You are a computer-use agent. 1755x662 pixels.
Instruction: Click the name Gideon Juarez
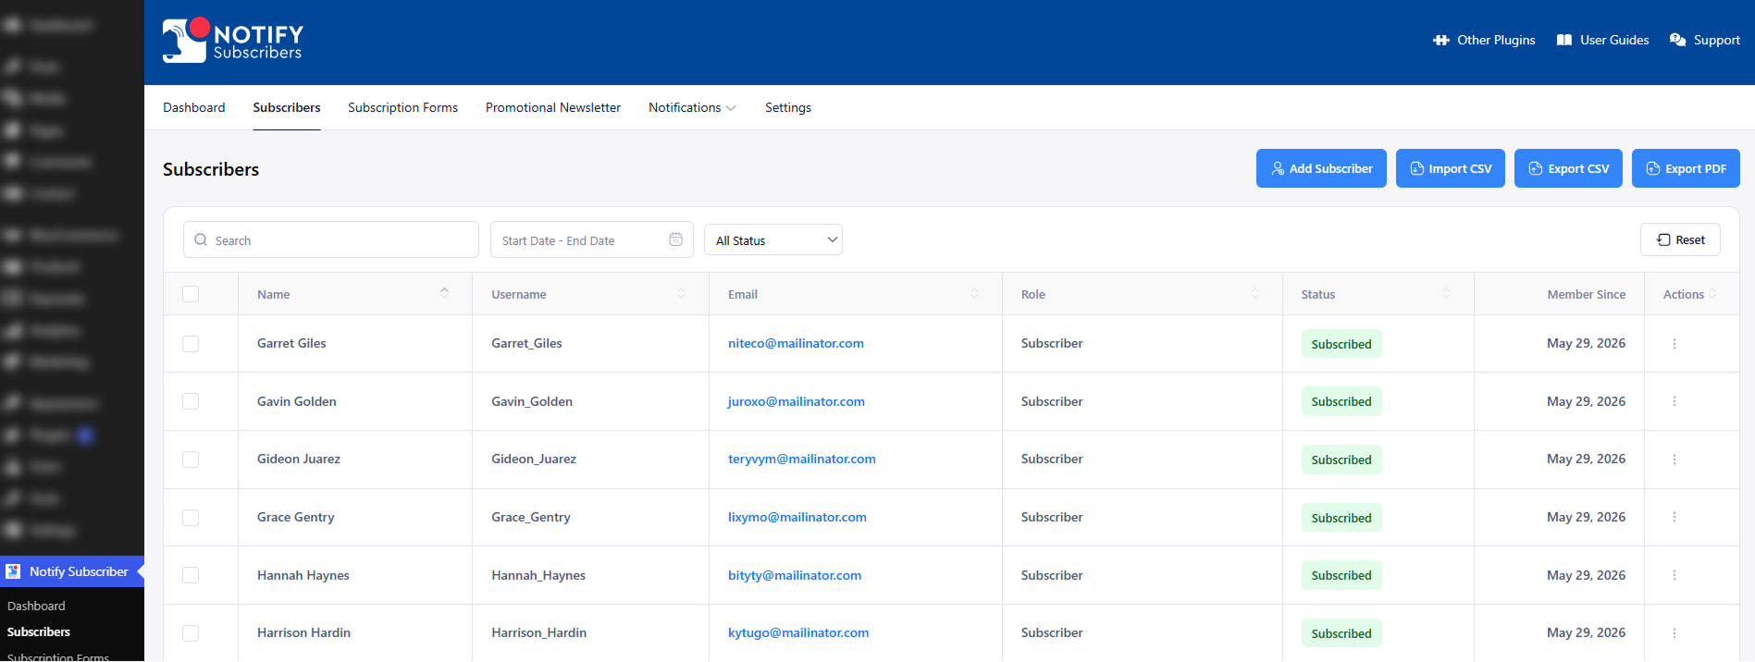click(x=299, y=459)
